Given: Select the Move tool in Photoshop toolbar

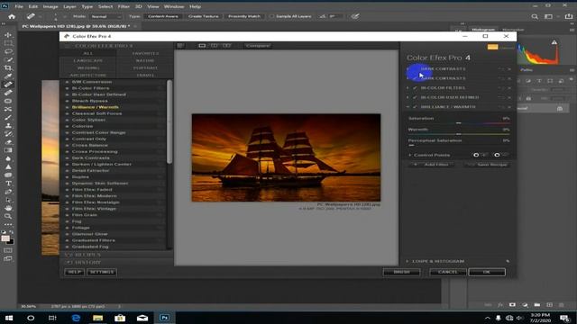Looking at the screenshot, I should click(x=8, y=35).
